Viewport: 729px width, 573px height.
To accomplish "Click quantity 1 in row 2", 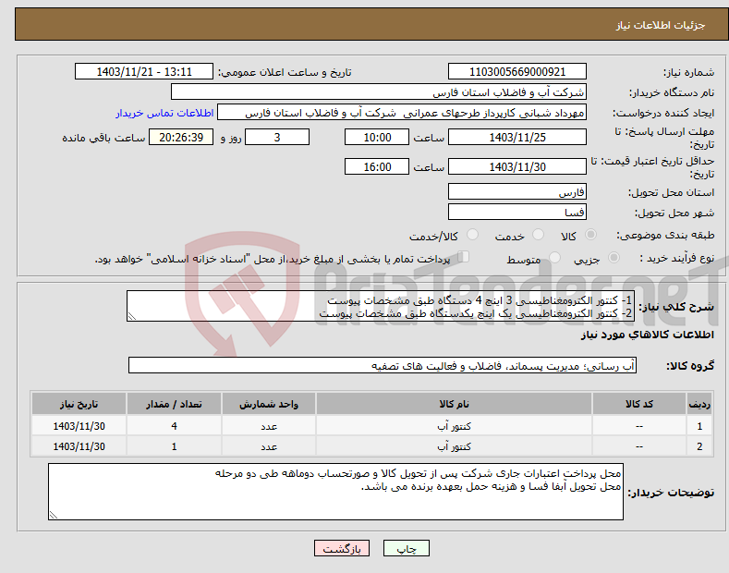I will (x=174, y=446).
